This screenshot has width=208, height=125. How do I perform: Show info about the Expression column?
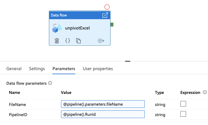(205, 92)
